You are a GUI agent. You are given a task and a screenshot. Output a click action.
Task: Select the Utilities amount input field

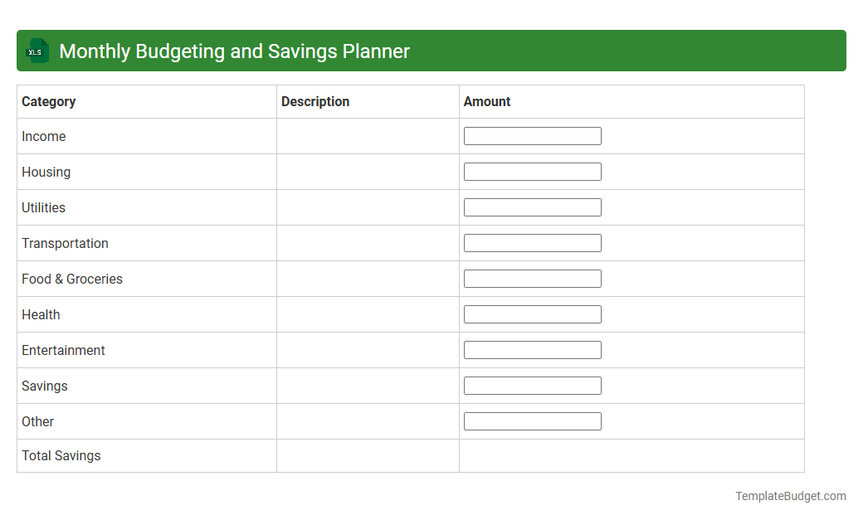pyautogui.click(x=532, y=207)
